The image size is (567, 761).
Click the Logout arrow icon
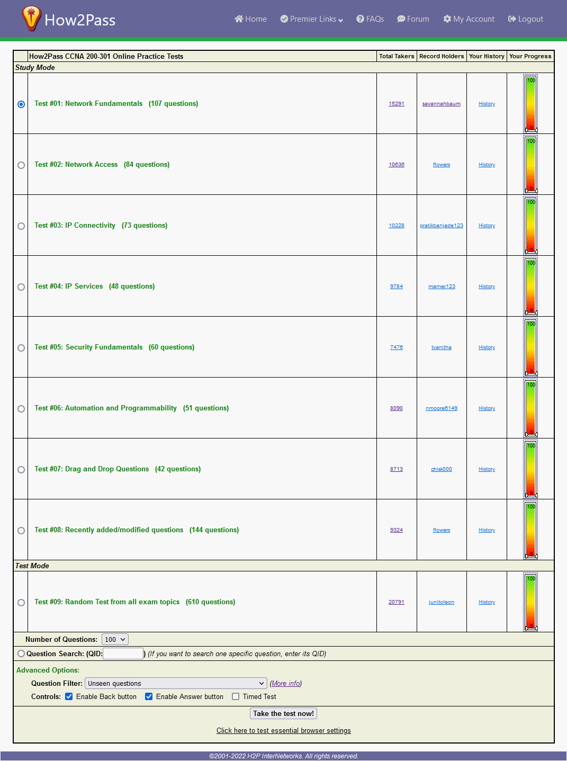pyautogui.click(x=512, y=19)
